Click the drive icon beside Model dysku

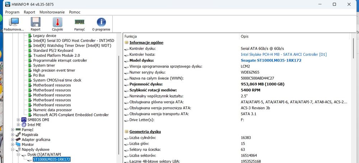pos(126,61)
